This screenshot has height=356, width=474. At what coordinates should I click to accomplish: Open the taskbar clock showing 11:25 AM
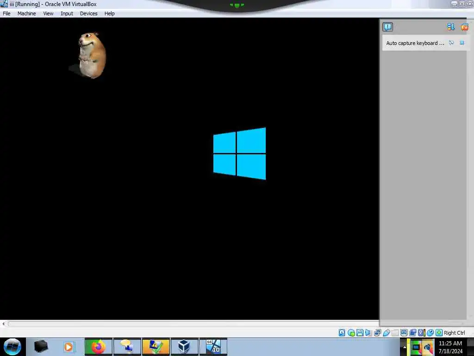coord(450,347)
